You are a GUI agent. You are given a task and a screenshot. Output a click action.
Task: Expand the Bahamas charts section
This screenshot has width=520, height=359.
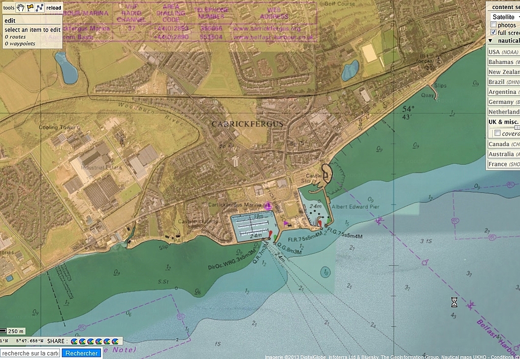[x=504, y=62]
